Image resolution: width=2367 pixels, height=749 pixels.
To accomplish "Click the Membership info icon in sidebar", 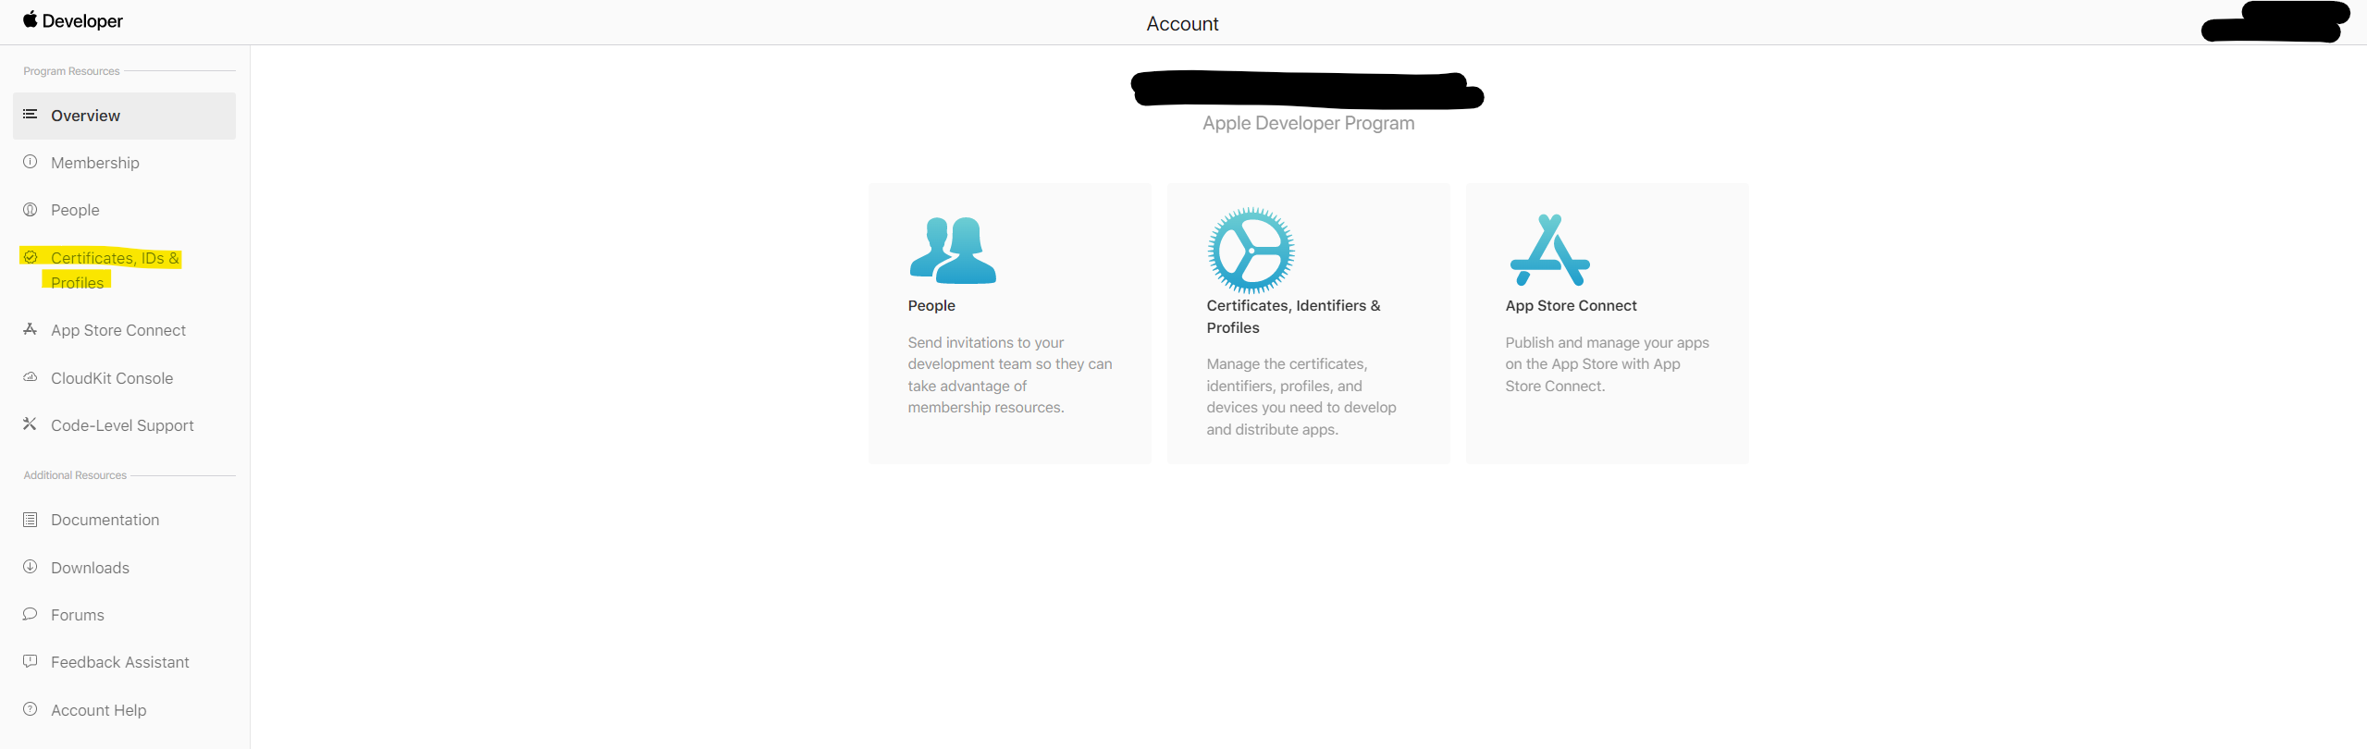I will pyautogui.click(x=31, y=162).
